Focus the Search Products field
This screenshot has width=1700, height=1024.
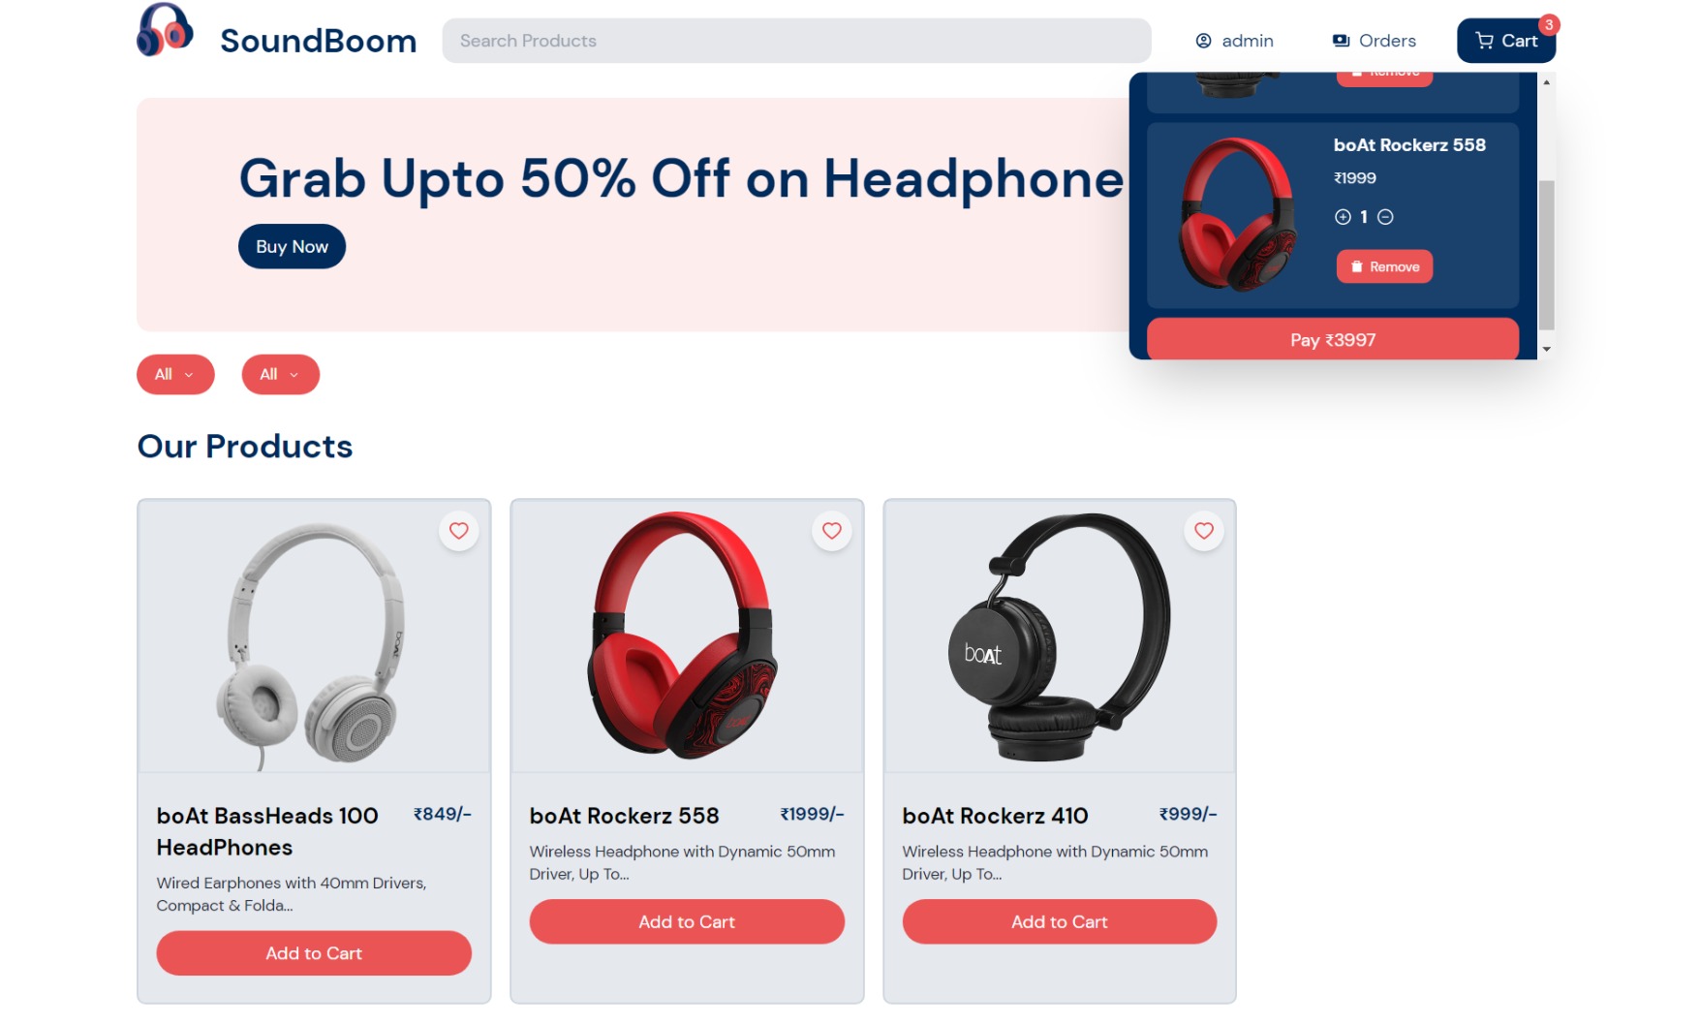tap(796, 41)
